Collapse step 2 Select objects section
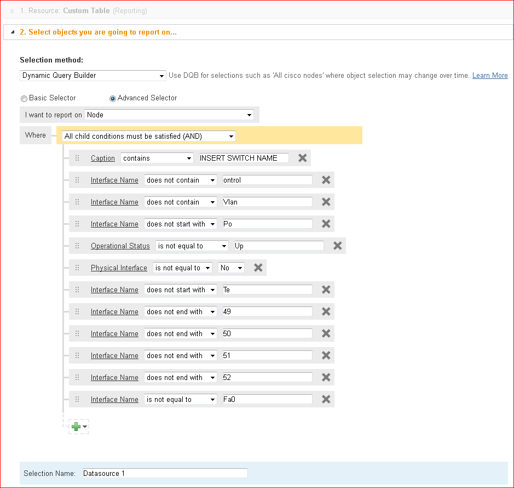 click(x=13, y=32)
